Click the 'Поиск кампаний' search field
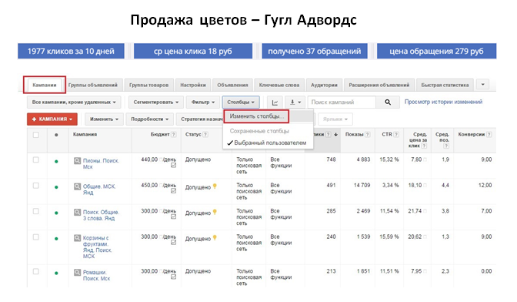Screen dimensions: 517x302 click(342, 102)
